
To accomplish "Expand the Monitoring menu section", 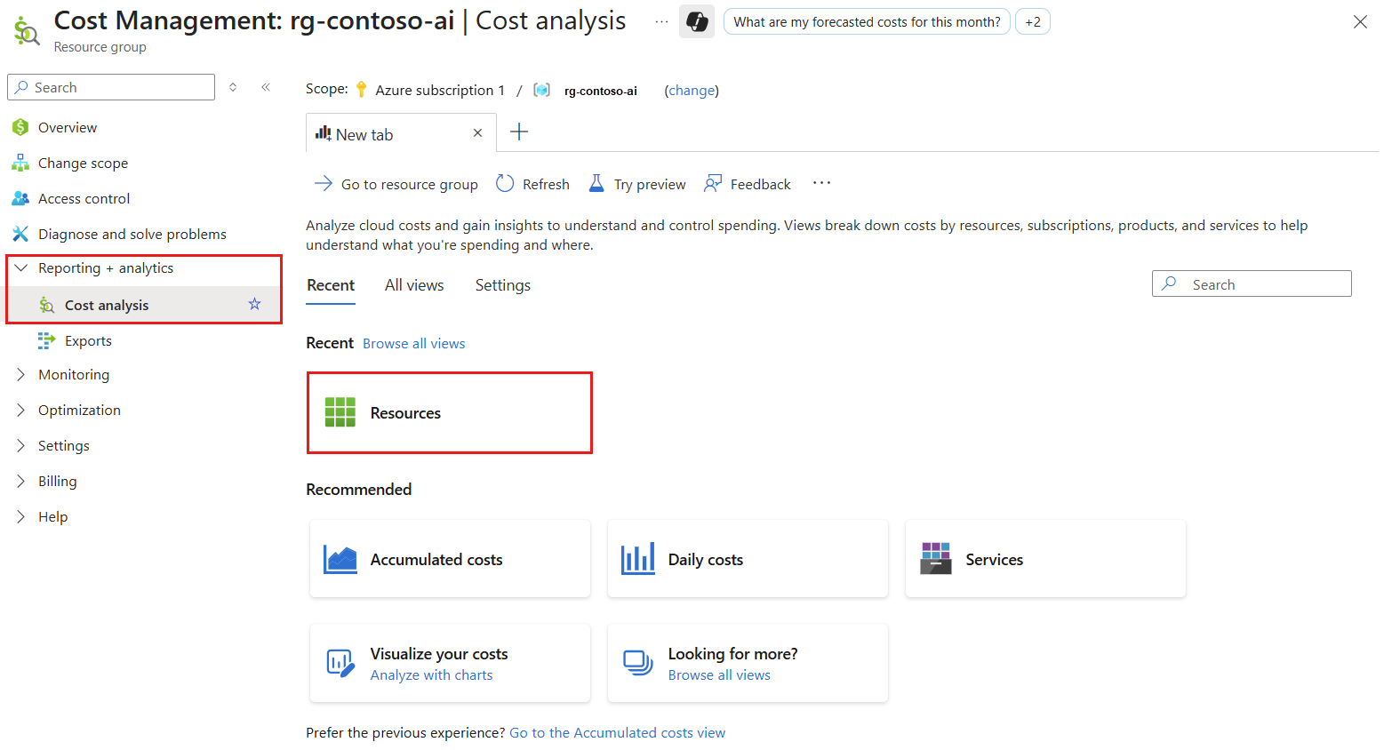I will pos(21,375).
